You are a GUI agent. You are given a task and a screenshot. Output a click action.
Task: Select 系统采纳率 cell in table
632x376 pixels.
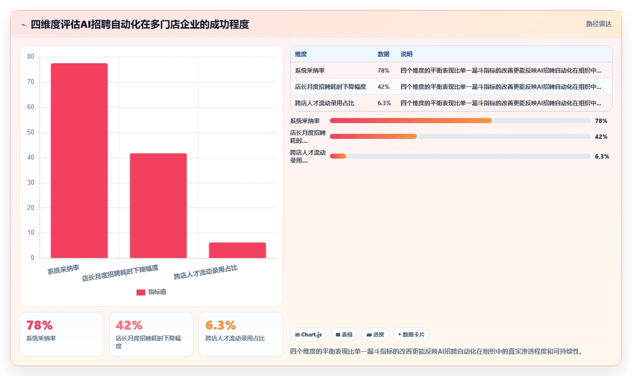(310, 71)
